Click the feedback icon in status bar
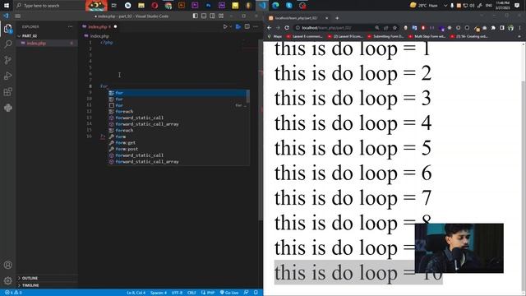 246,293
